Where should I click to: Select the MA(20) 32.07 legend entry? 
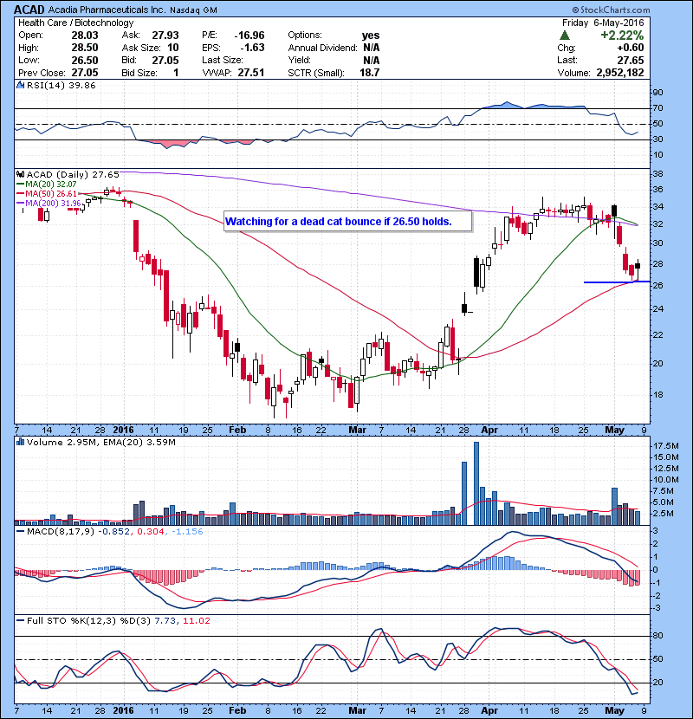pos(47,185)
